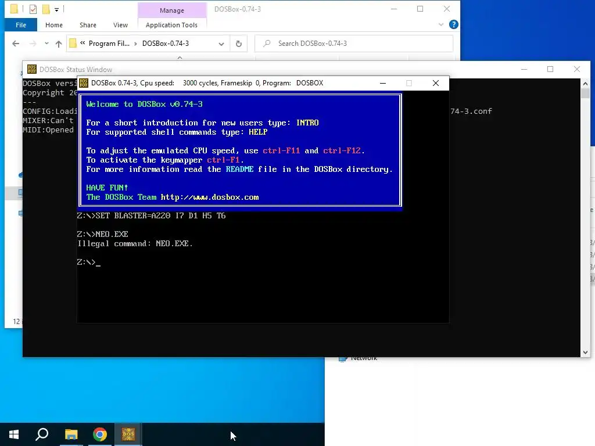Open the Customize Quick Access Toolbar dropdown
The width and height of the screenshot is (595, 446).
tap(56, 9)
